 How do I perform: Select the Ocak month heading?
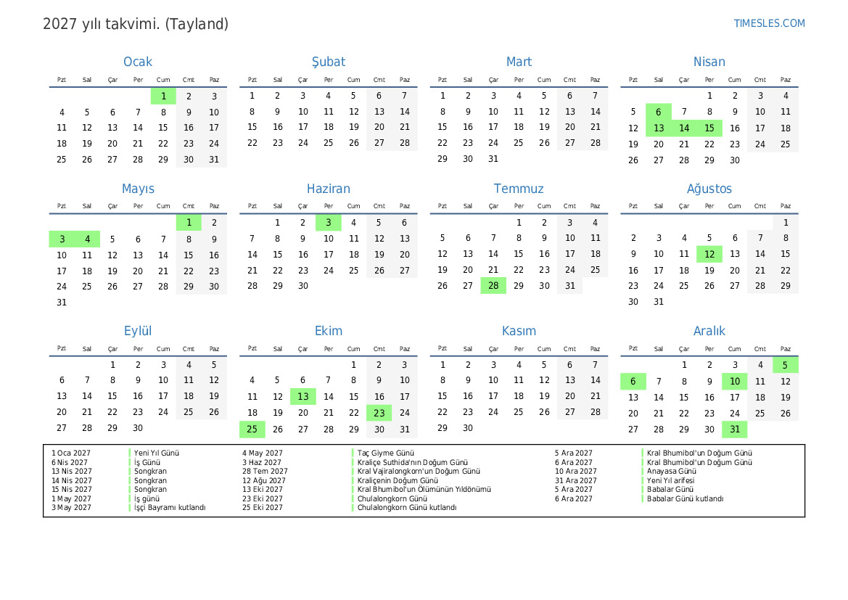(138, 62)
